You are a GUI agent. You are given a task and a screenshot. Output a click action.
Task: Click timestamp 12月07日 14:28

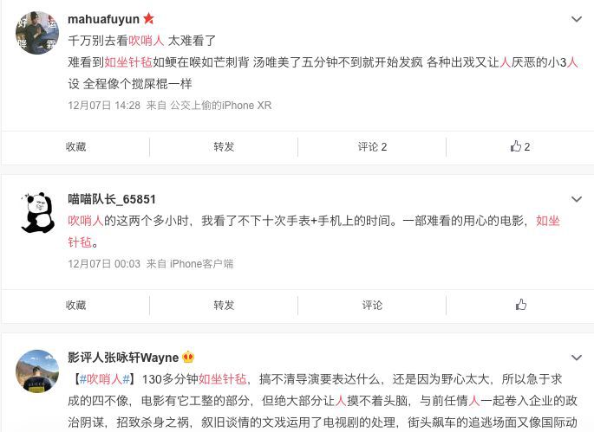tap(104, 105)
